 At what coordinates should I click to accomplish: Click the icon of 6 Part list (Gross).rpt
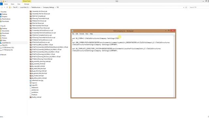pos(30,23)
